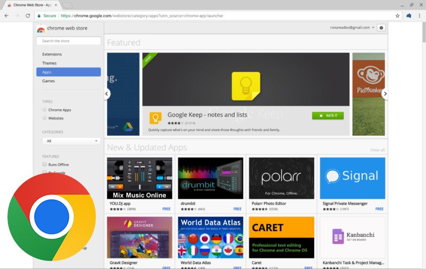Click the Google Keep star rating
The height and width of the screenshot is (269, 426).
(x=176, y=123)
